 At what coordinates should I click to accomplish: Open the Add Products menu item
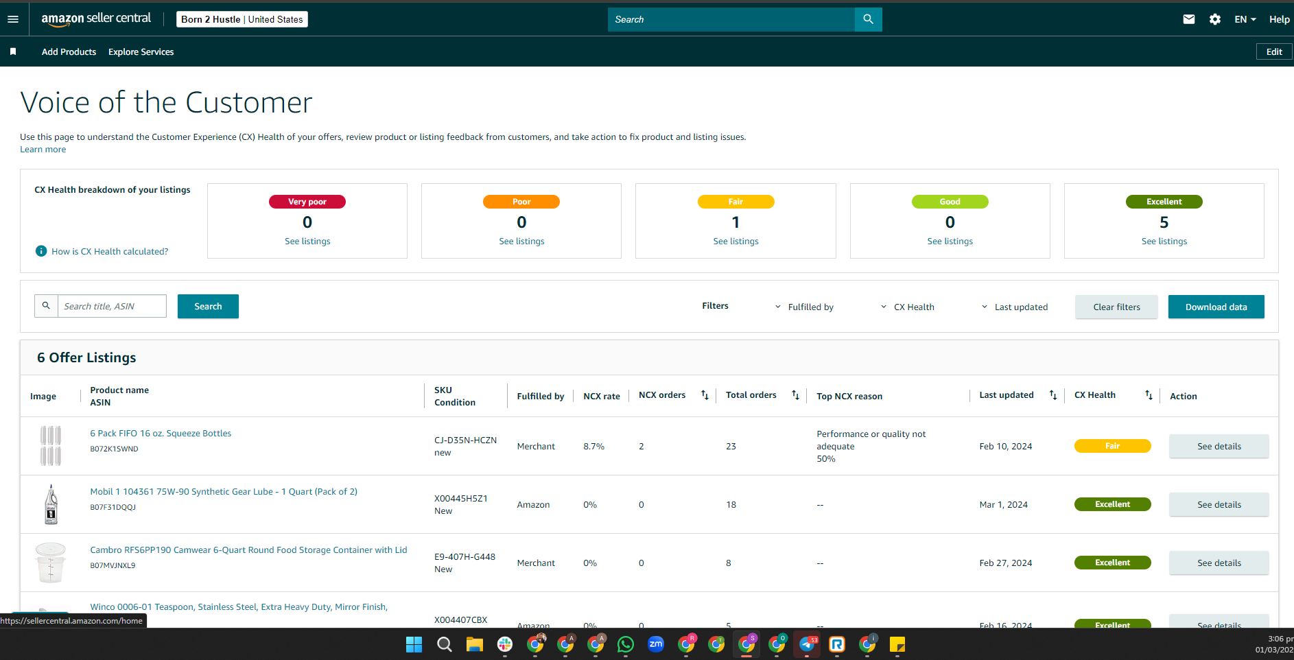[x=69, y=51]
